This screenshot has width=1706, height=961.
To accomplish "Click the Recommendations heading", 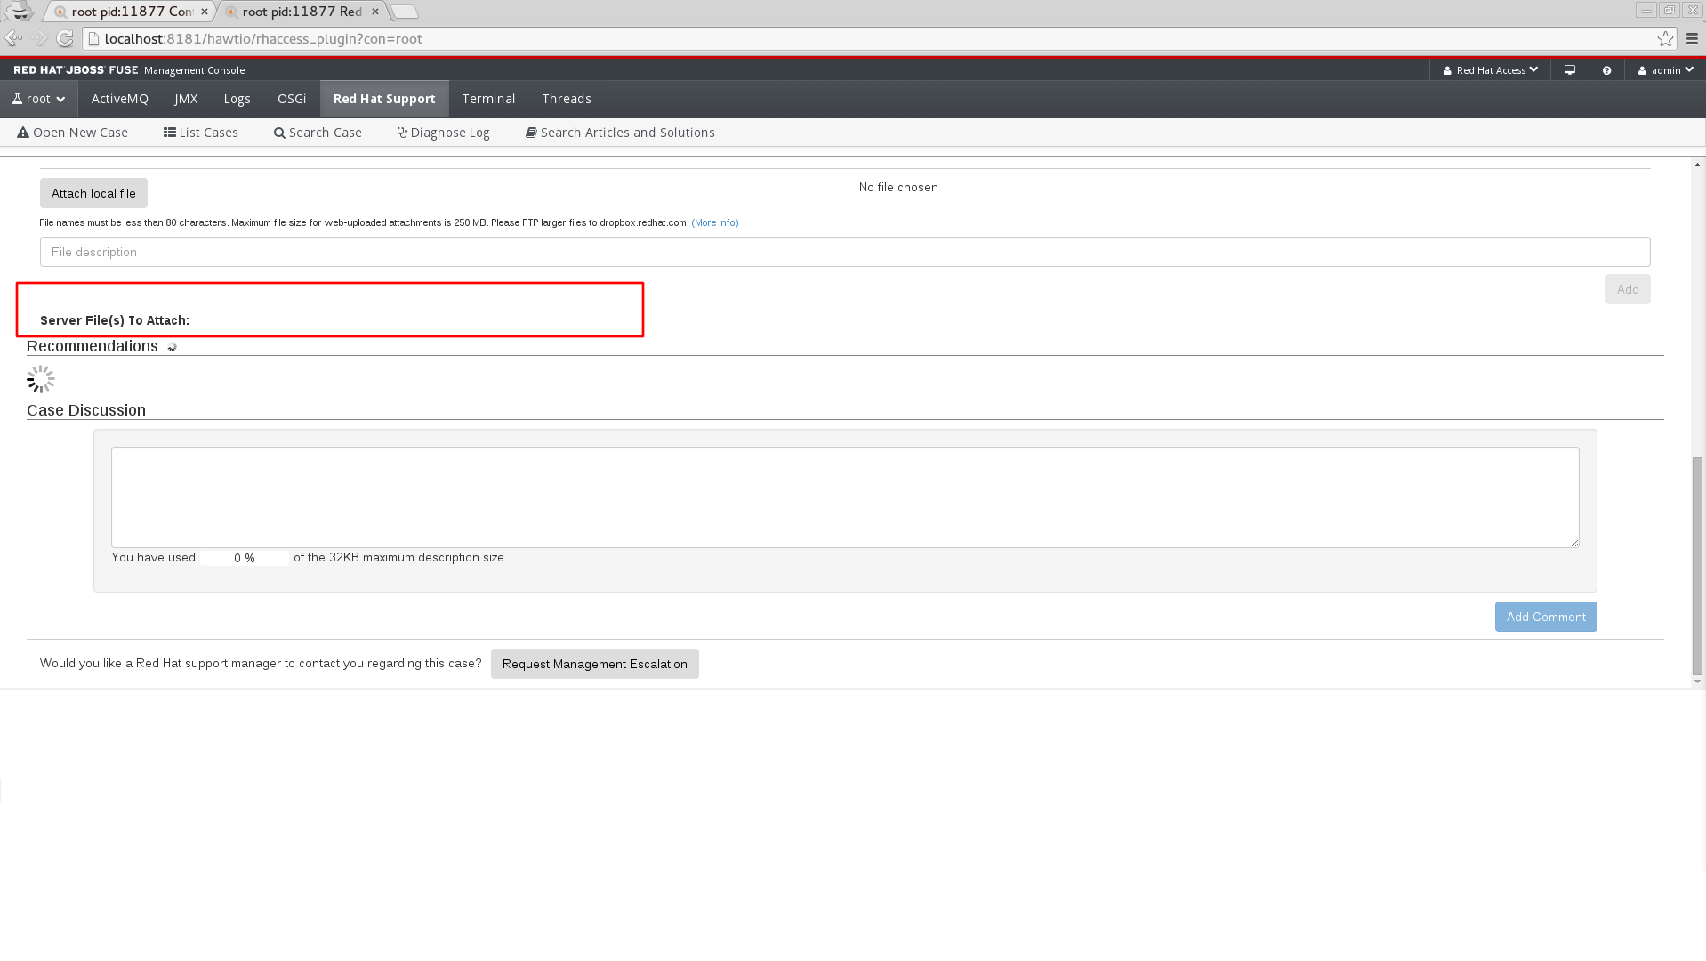I will click(93, 346).
